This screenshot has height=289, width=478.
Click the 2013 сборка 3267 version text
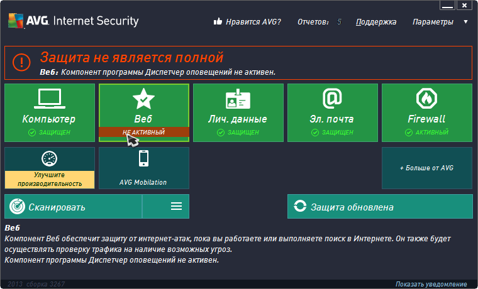point(36,284)
